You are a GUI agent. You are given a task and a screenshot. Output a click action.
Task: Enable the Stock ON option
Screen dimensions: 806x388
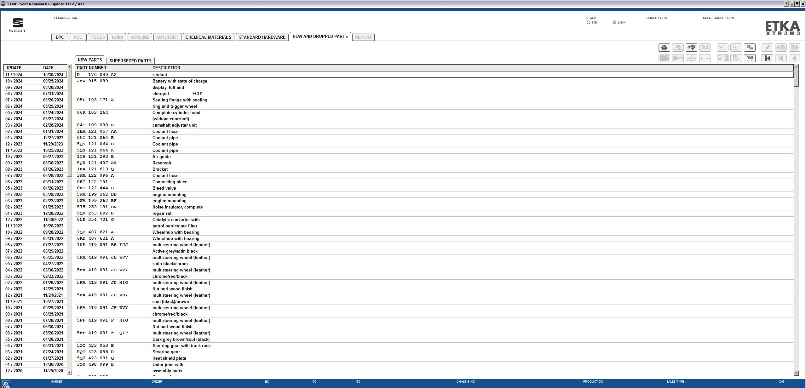pyautogui.click(x=589, y=22)
